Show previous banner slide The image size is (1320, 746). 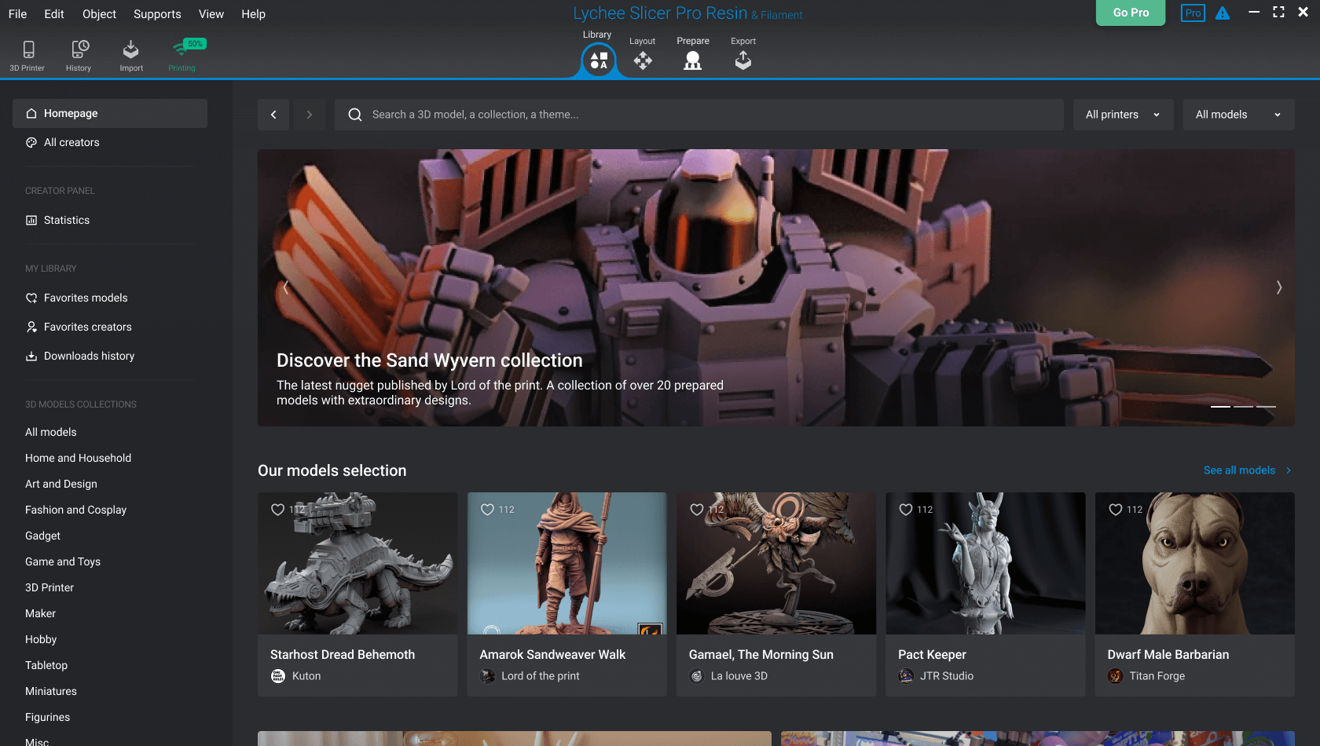coord(286,287)
